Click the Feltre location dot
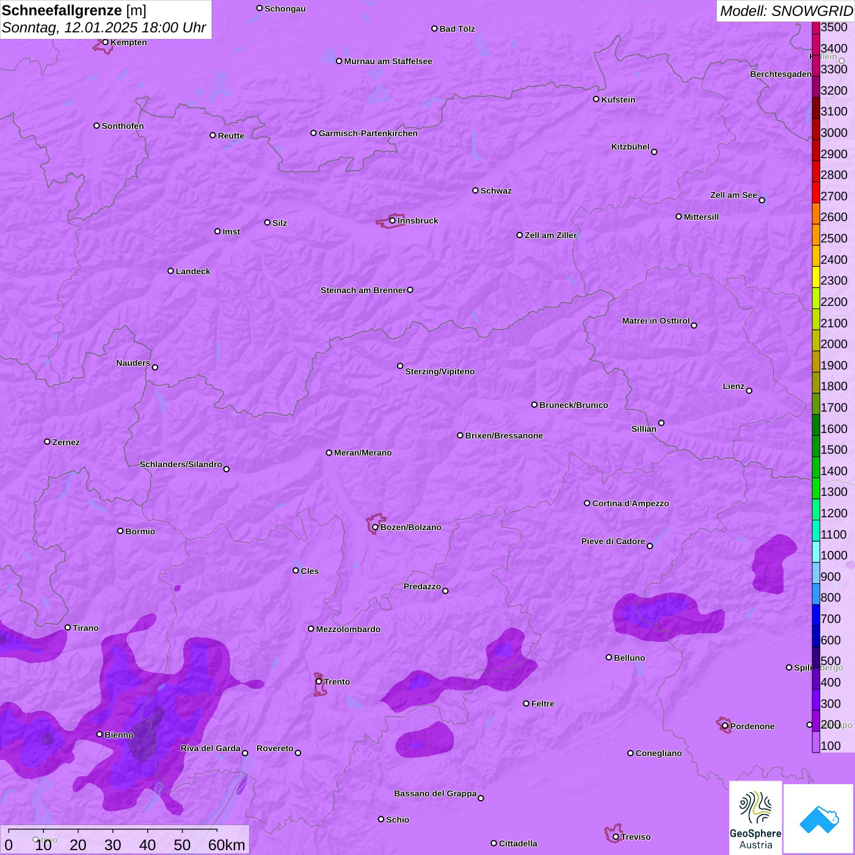 pos(526,704)
